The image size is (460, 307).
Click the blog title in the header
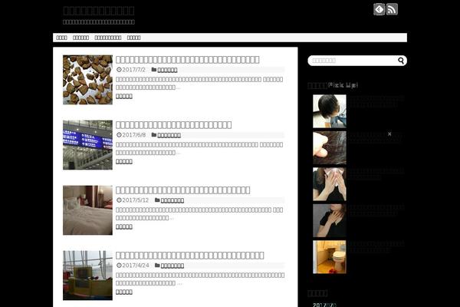[99, 11]
